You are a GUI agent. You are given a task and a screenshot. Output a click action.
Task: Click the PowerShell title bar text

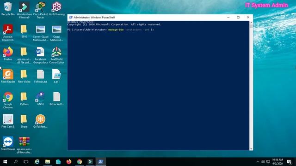pyautogui.click(x=94, y=18)
